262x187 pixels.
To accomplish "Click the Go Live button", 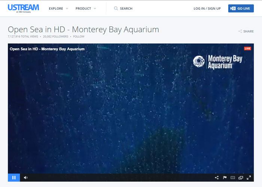I will 241,8.
